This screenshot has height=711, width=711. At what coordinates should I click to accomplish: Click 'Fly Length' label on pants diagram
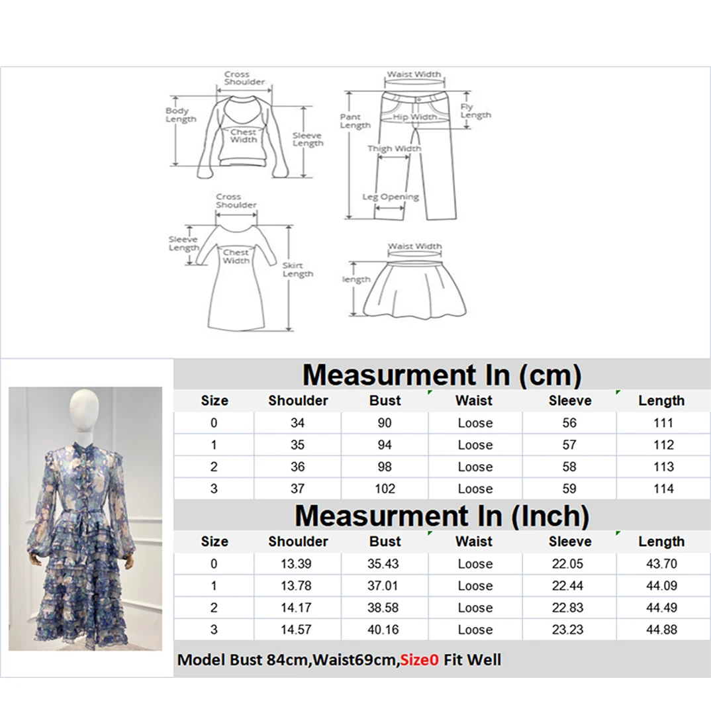(x=476, y=111)
